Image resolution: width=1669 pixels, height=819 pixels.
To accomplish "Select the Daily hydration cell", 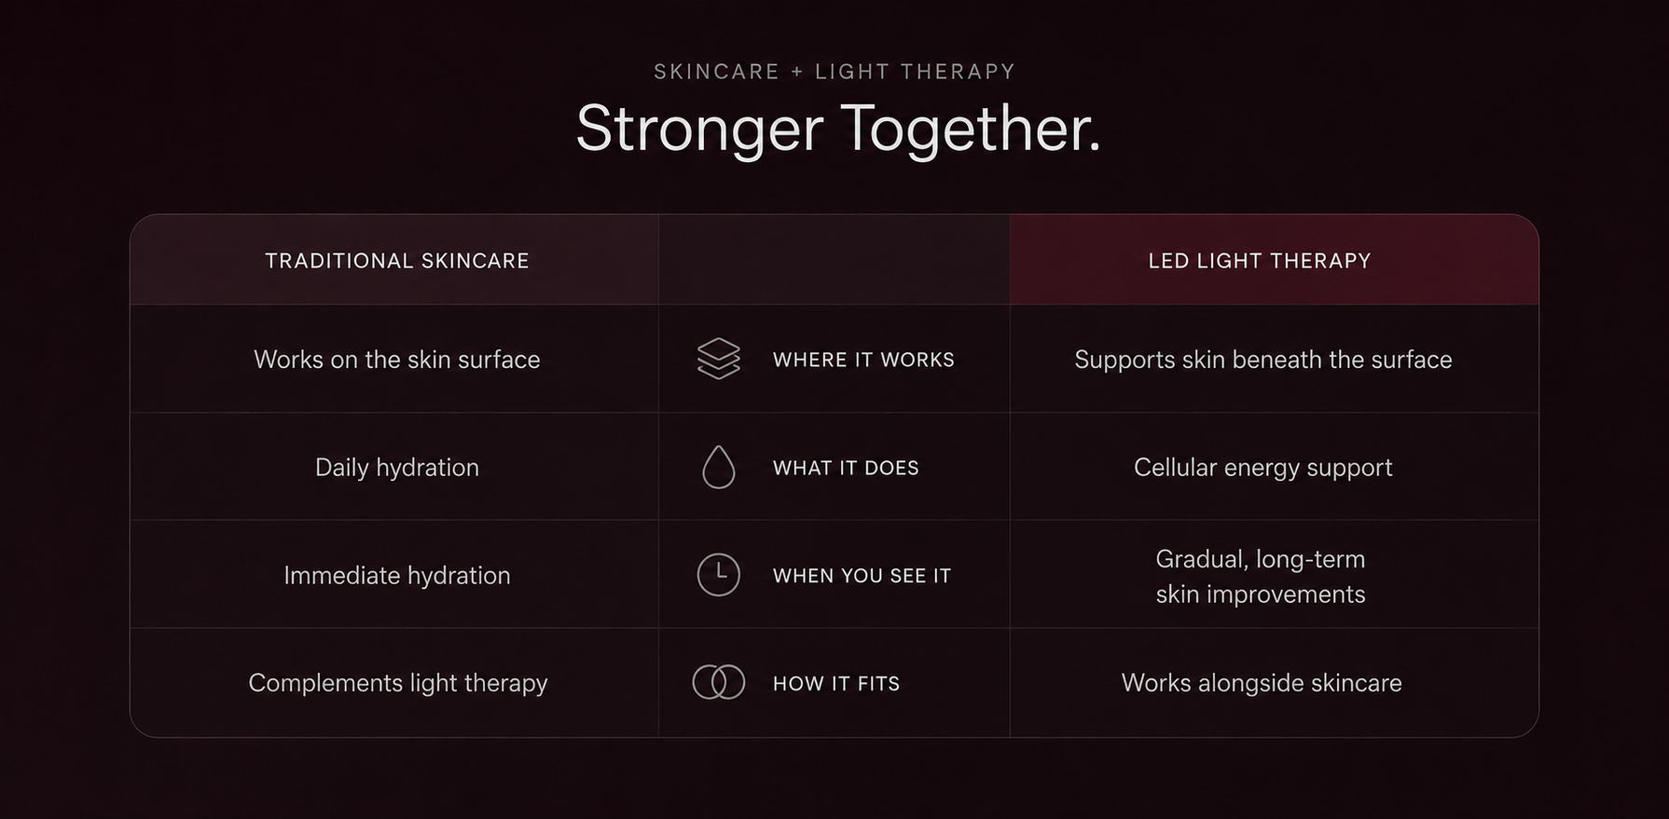I will pyautogui.click(x=397, y=468).
